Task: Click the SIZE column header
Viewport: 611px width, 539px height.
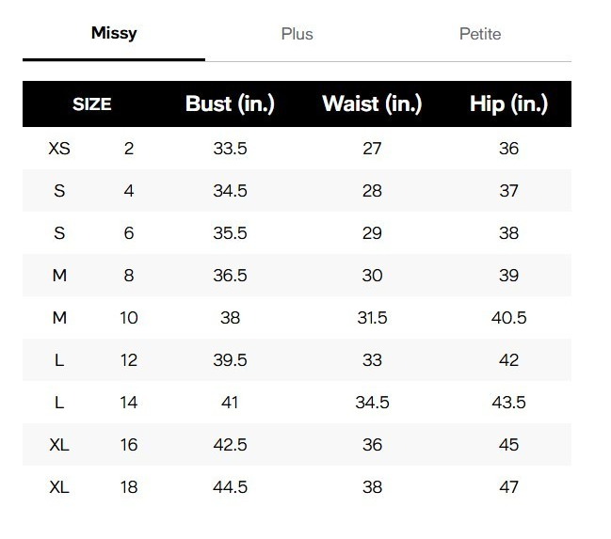Action: click(x=92, y=104)
